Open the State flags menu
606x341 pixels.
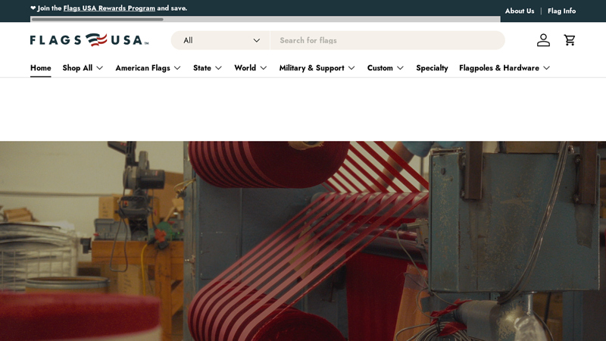click(x=208, y=67)
